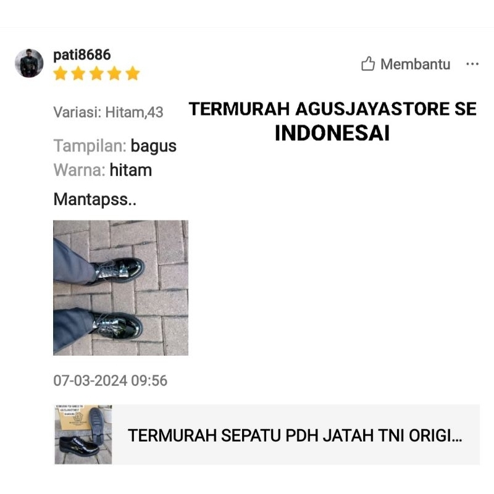Click the Tampilan: bagus line
This screenshot has width=494, height=494.
(x=115, y=146)
